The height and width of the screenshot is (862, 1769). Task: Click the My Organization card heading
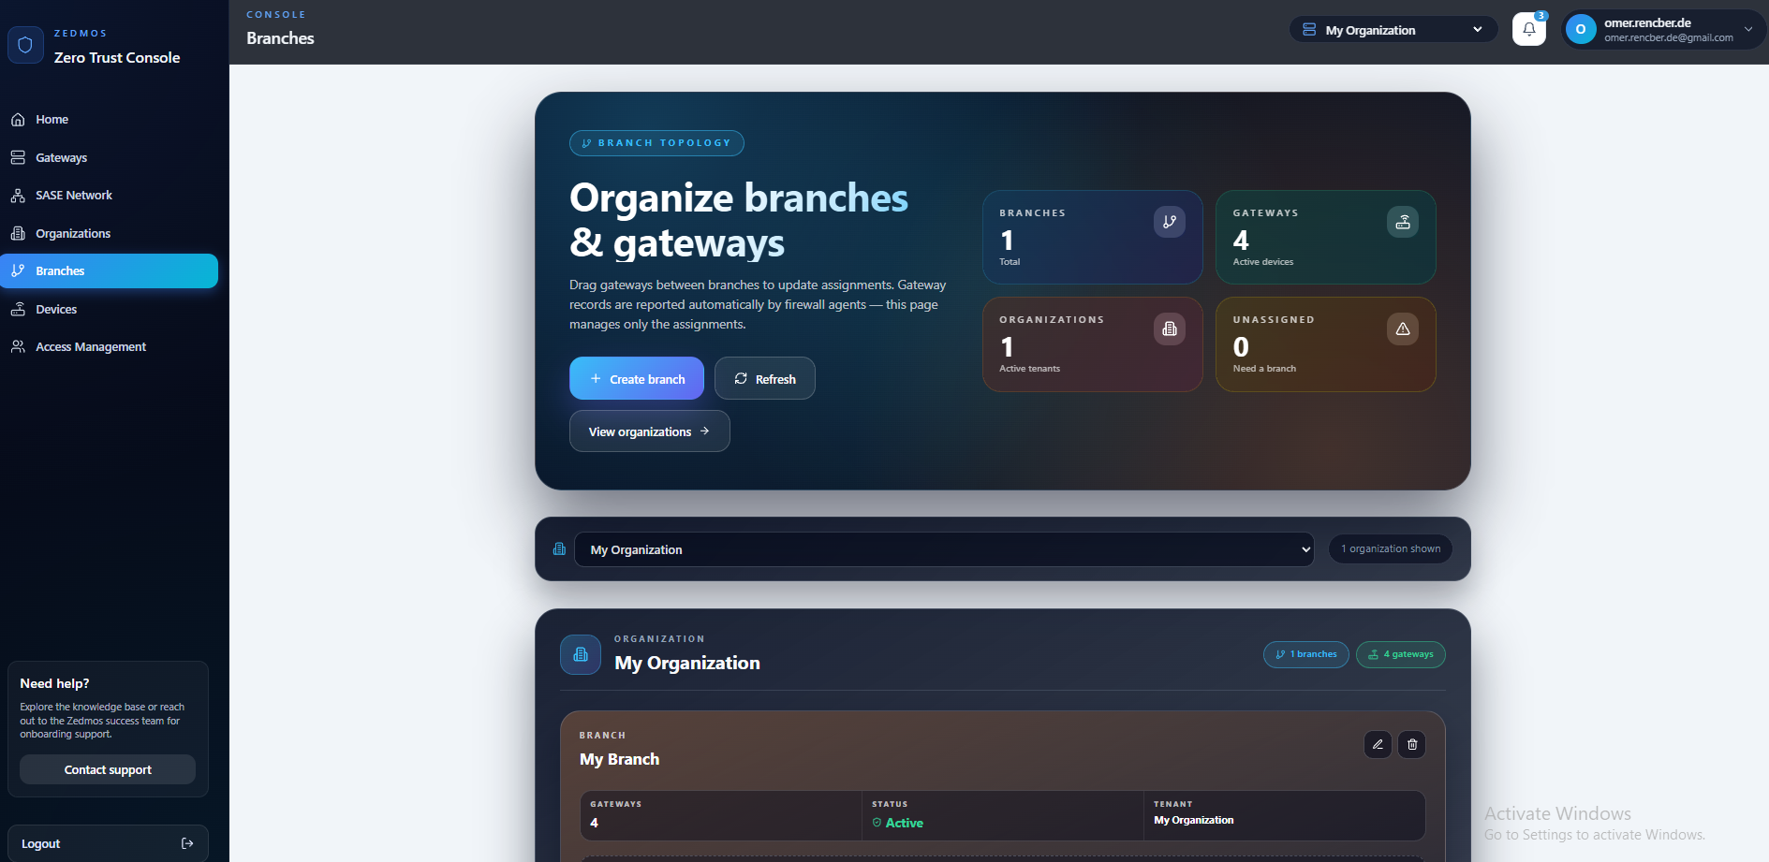pyautogui.click(x=687, y=663)
